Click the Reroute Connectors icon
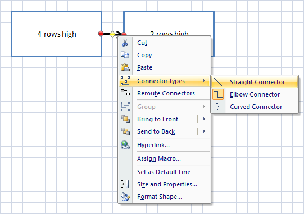The width and height of the screenshot is (304, 214). coord(125,93)
